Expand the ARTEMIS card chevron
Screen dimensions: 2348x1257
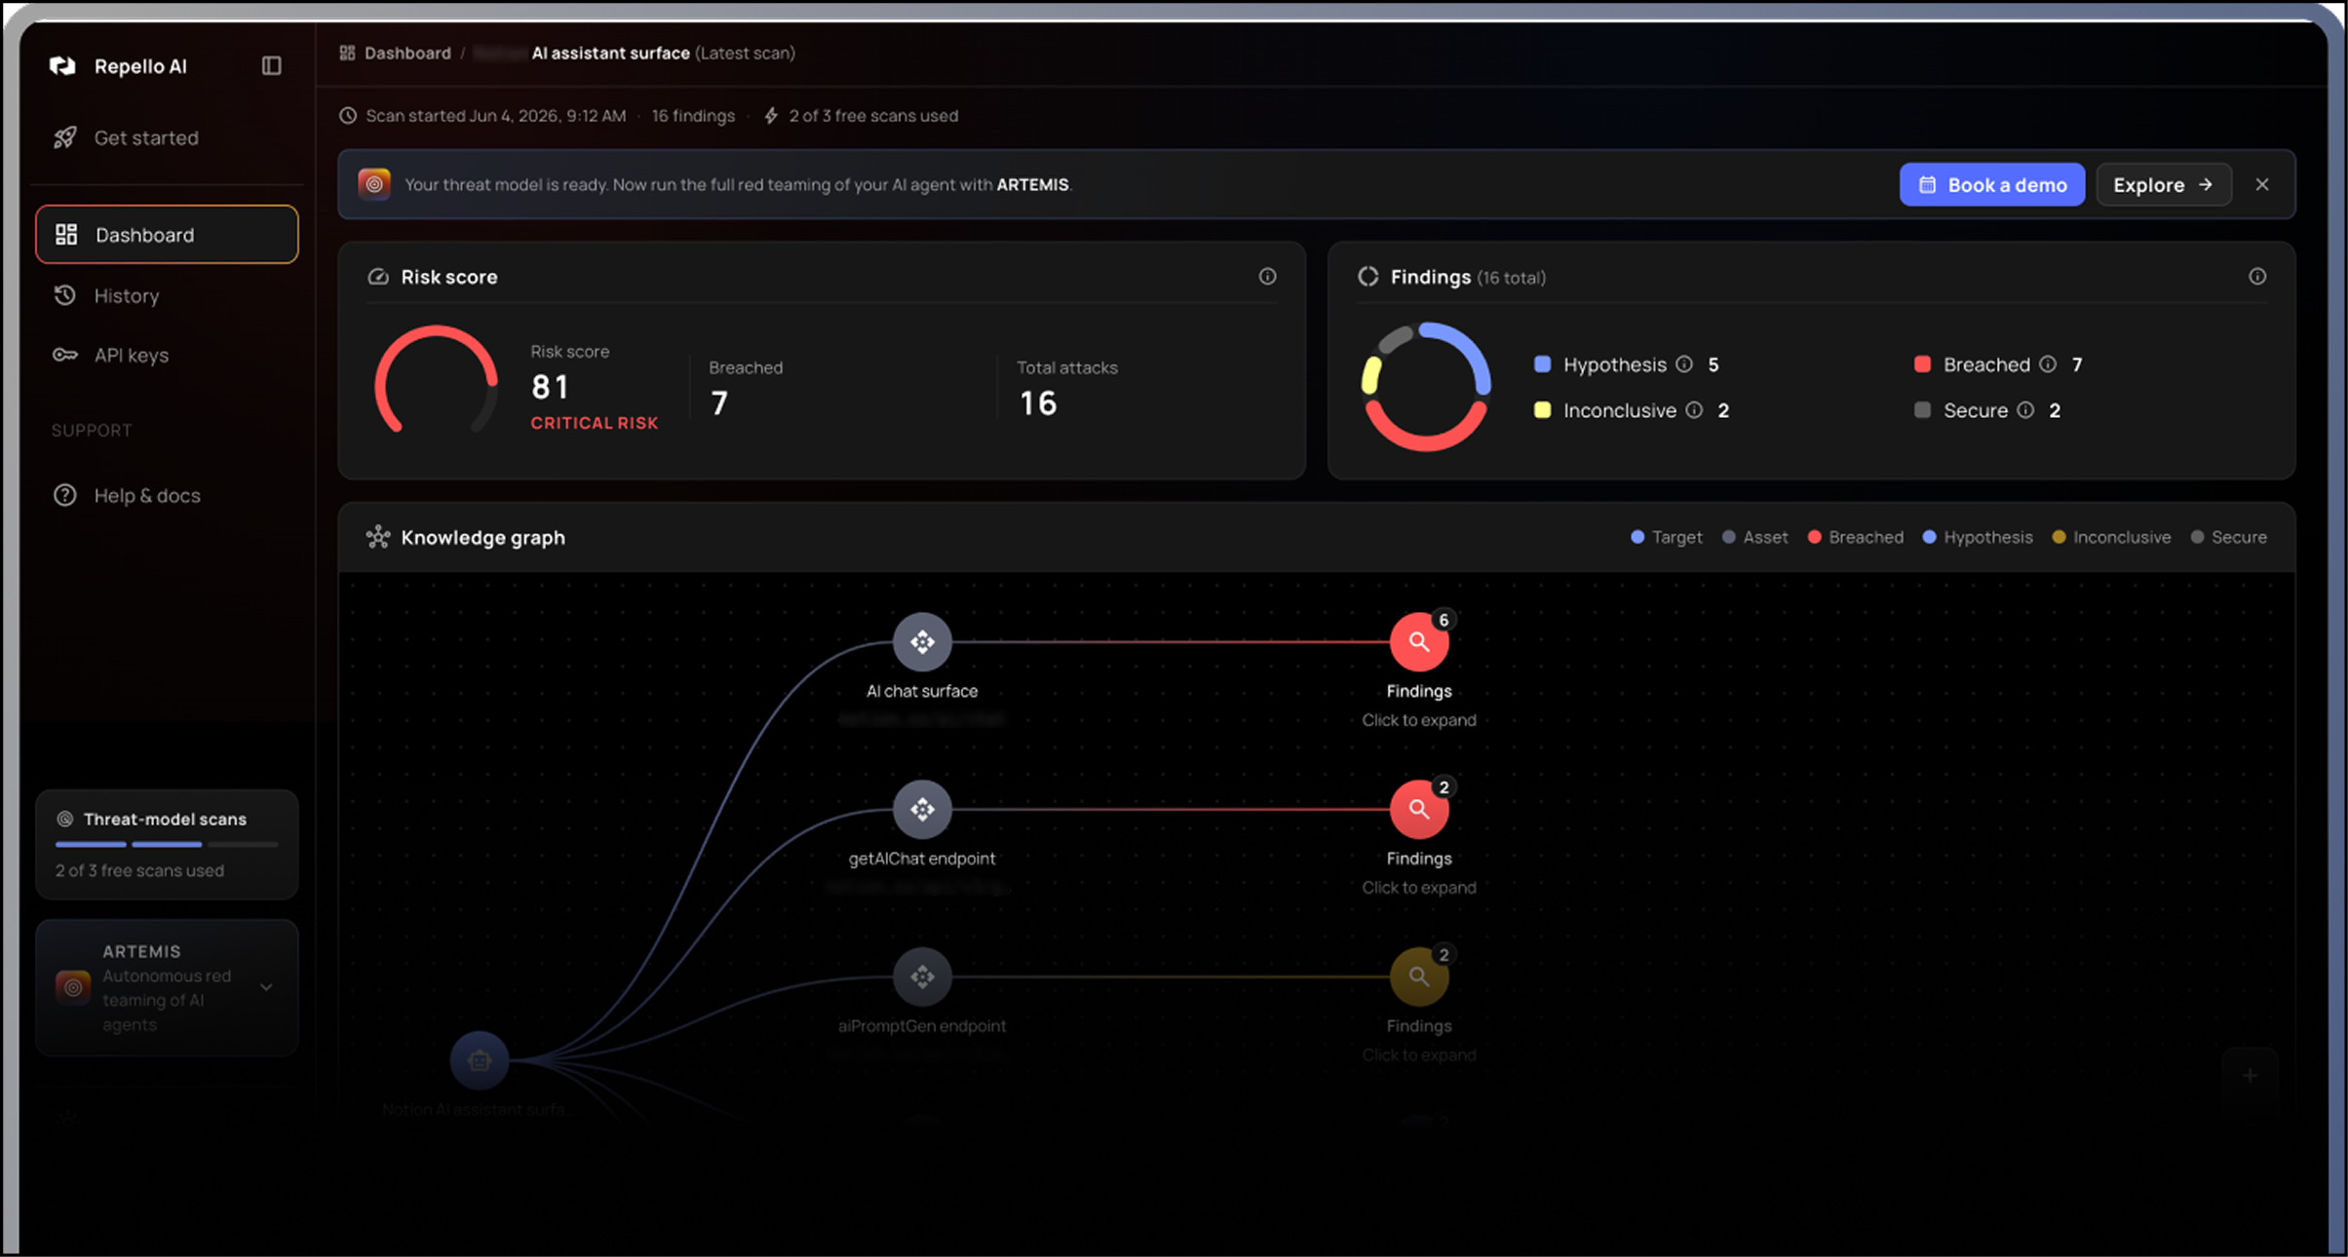click(x=266, y=987)
